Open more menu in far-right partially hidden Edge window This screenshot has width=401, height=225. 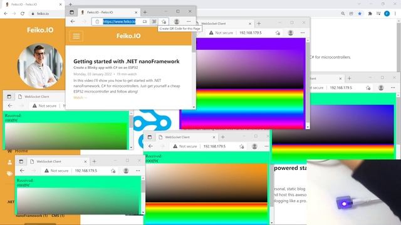point(393,87)
